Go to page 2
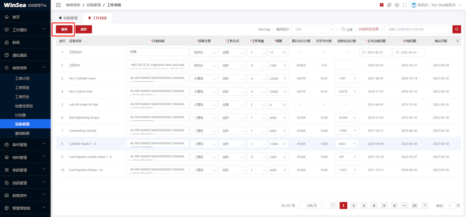Viewport: 466px width, 217px height. 353,206
